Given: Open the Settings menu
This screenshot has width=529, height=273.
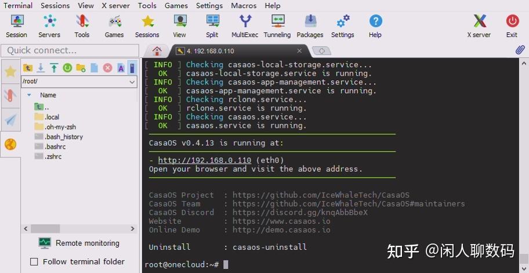Looking at the screenshot, I should [209, 6].
